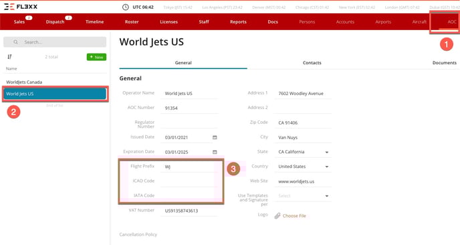Toggle the list sort order icon

tap(9, 57)
